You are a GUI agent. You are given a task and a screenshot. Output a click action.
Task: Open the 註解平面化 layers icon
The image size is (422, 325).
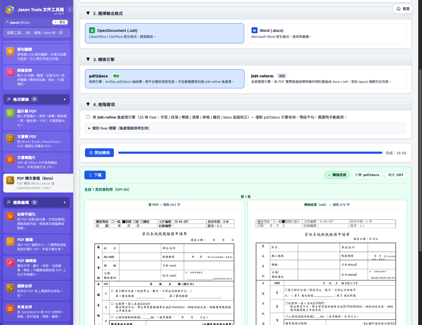(x=10, y=216)
